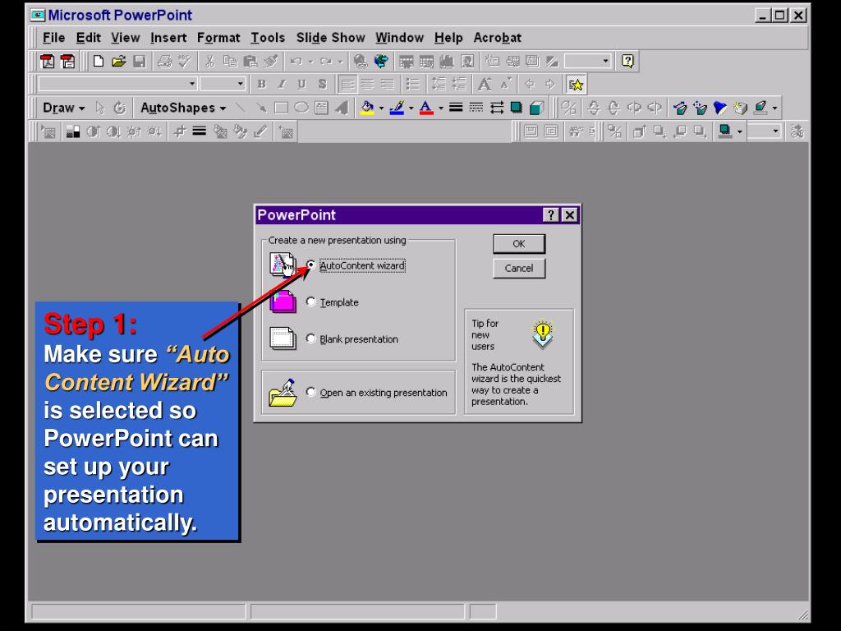The width and height of the screenshot is (841, 631).
Task: Open the Slide Show menu
Action: click(x=330, y=38)
